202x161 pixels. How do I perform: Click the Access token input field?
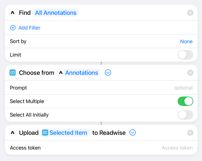pos(101,148)
